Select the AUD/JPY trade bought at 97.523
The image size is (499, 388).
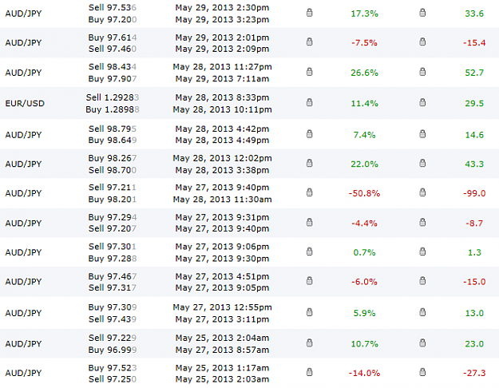coord(249,373)
